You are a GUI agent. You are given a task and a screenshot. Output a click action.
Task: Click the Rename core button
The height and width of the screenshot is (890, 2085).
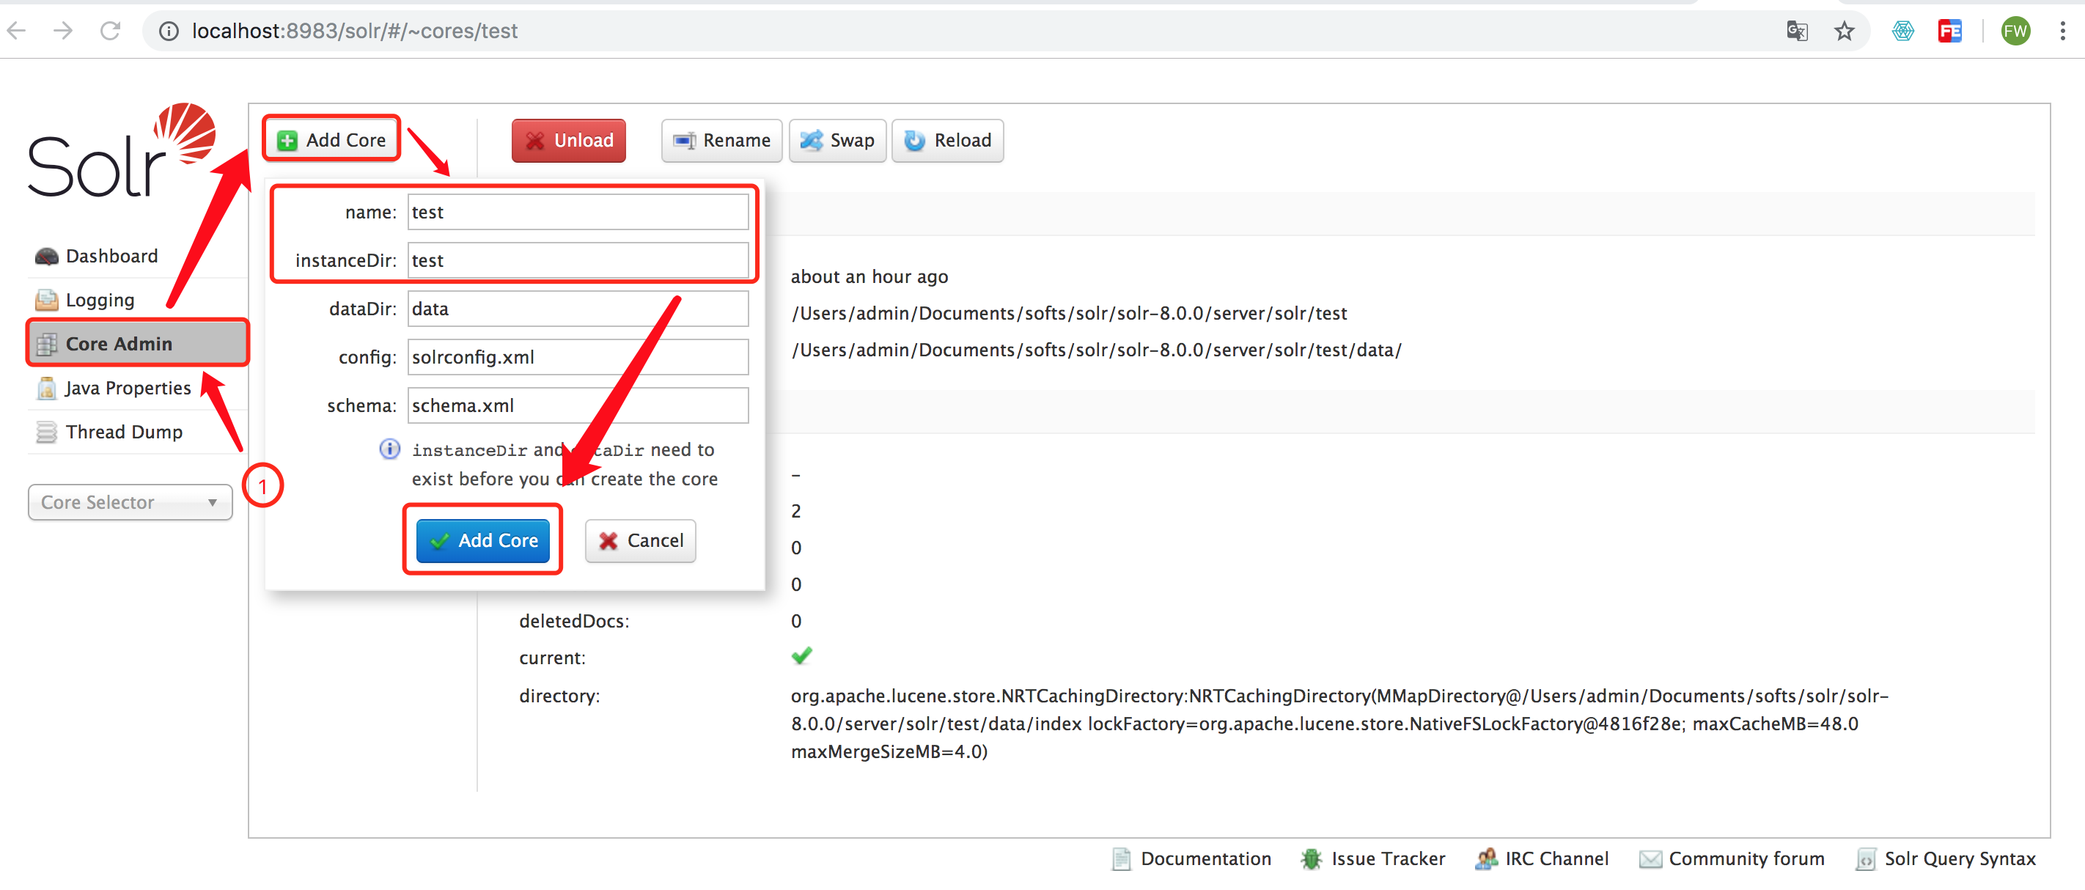(721, 141)
